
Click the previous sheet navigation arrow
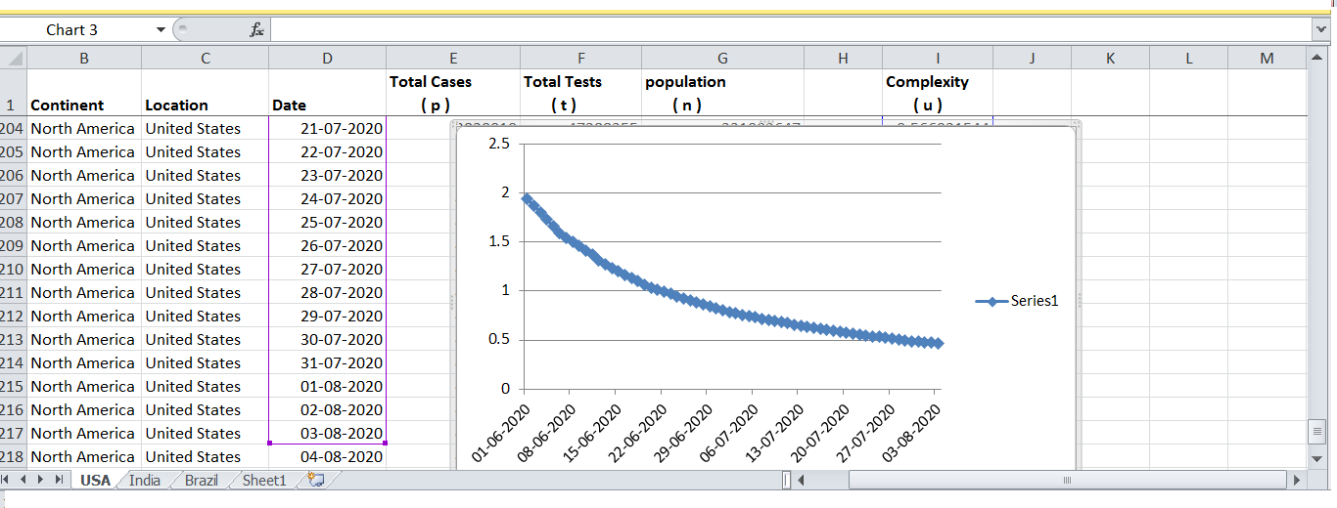tap(25, 480)
